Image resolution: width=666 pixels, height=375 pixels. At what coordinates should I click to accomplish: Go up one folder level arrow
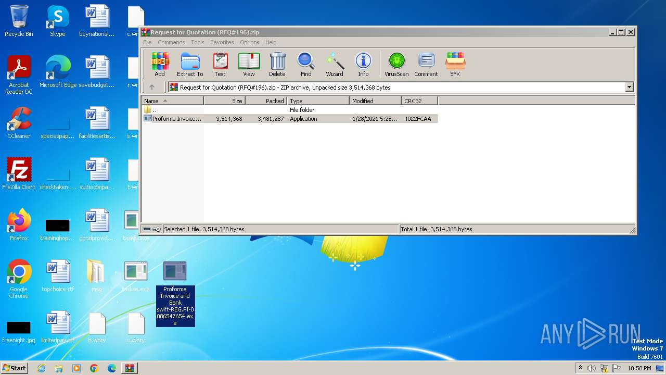point(152,87)
